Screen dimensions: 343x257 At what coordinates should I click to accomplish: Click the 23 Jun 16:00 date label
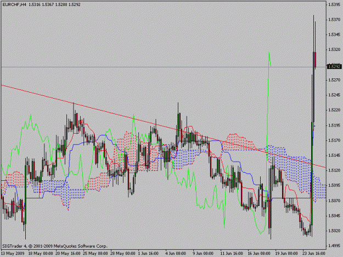[314, 254]
